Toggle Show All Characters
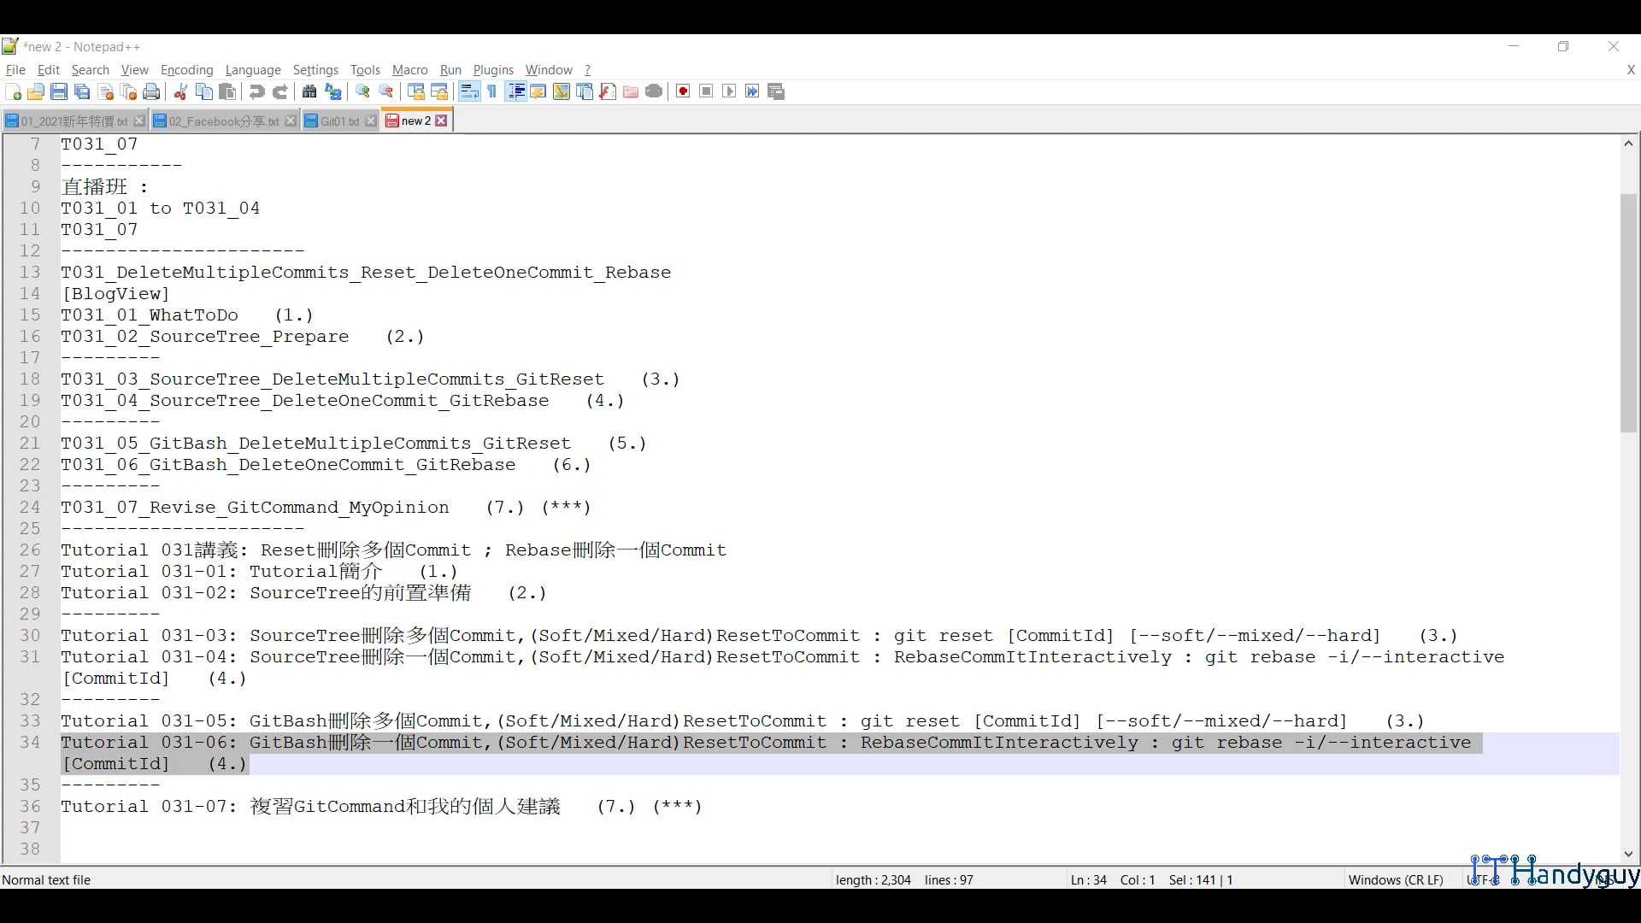Screen dimensions: 1641x923 point(491,91)
